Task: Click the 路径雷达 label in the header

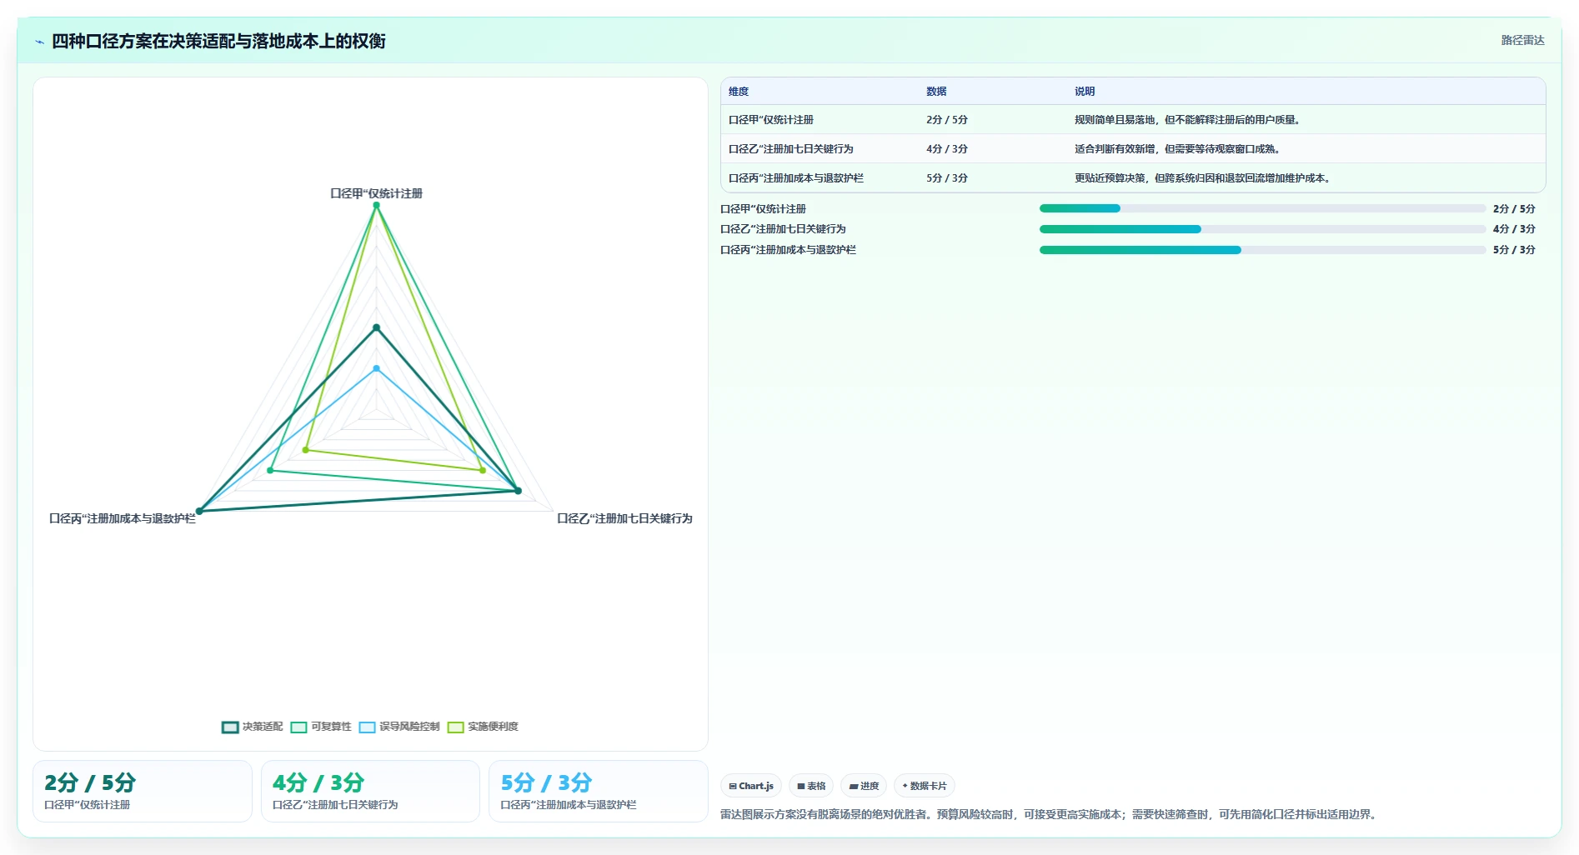Action: [x=1522, y=40]
